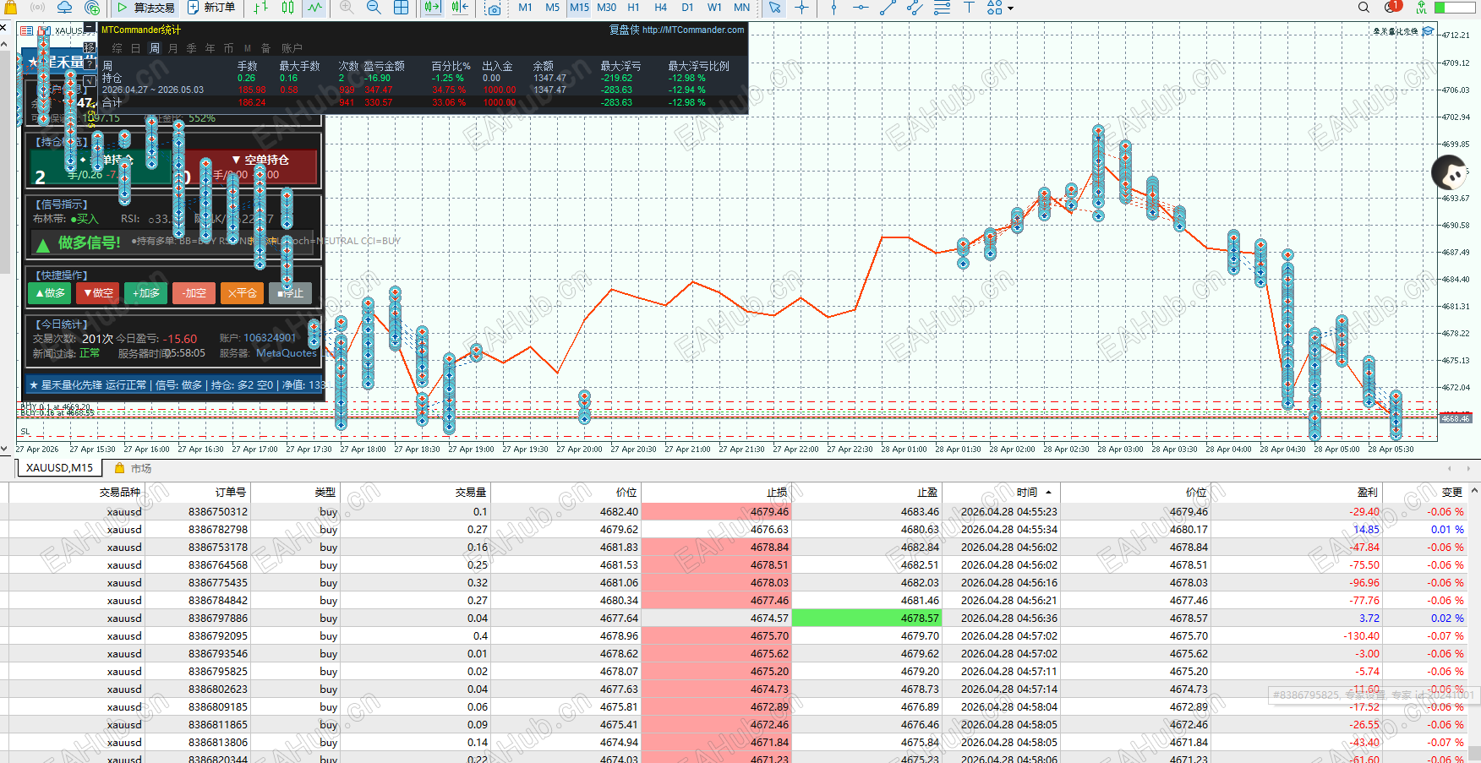Open the shapes objects dropdown arrow

point(1010,8)
